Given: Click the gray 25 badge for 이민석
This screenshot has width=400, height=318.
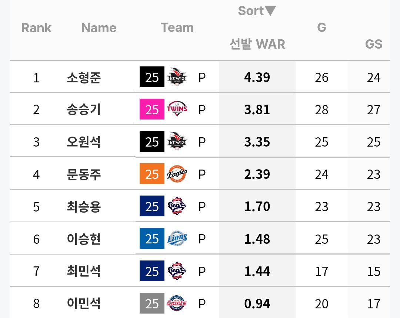Looking at the screenshot, I should [152, 303].
